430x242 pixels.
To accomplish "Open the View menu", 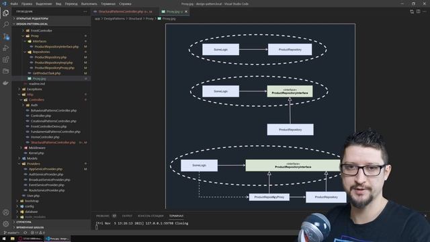I will [58, 4].
